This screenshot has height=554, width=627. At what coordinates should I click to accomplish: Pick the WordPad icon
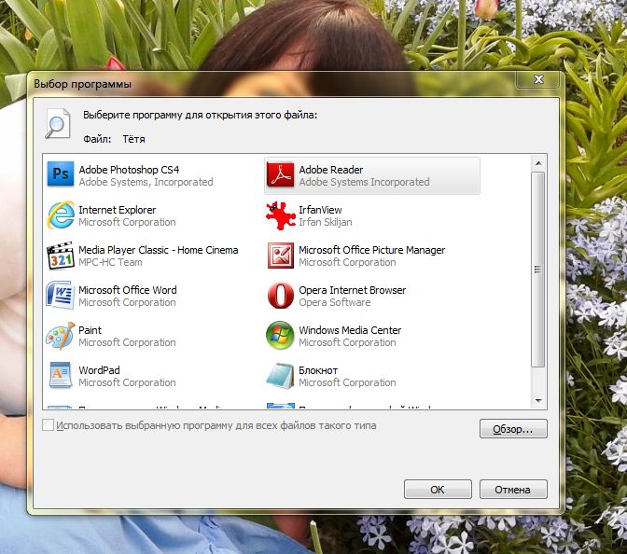pyautogui.click(x=61, y=376)
